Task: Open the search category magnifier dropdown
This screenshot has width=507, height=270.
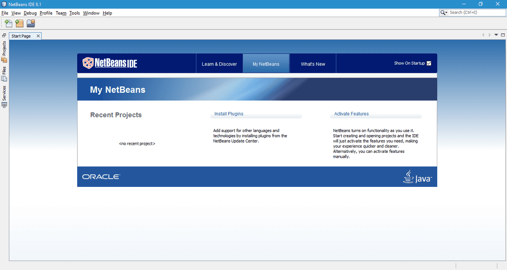Action: coord(444,13)
